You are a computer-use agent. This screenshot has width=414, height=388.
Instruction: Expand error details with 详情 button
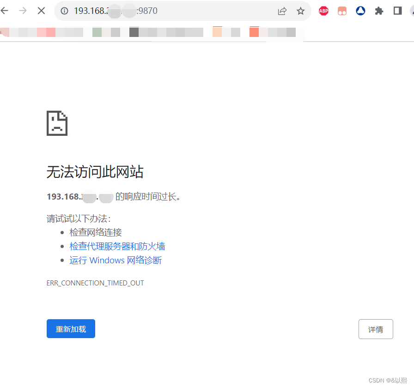(376, 329)
